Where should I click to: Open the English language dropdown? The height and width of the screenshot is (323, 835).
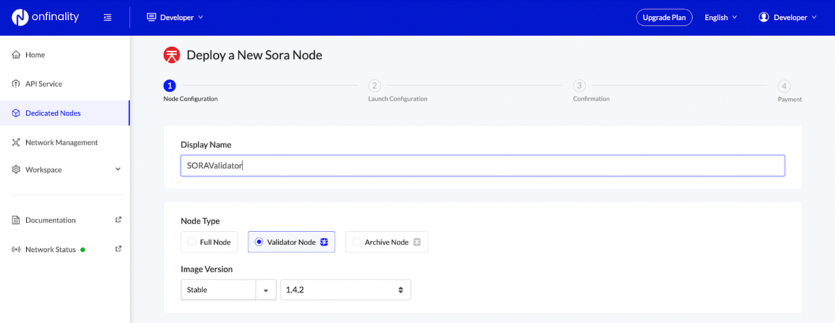721,18
